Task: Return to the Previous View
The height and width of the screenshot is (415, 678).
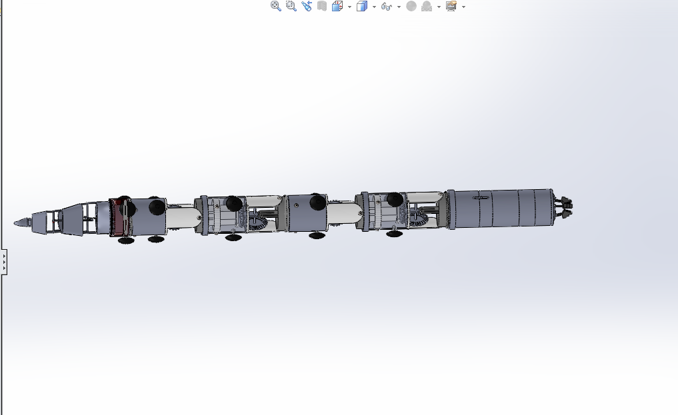Action: [x=307, y=6]
